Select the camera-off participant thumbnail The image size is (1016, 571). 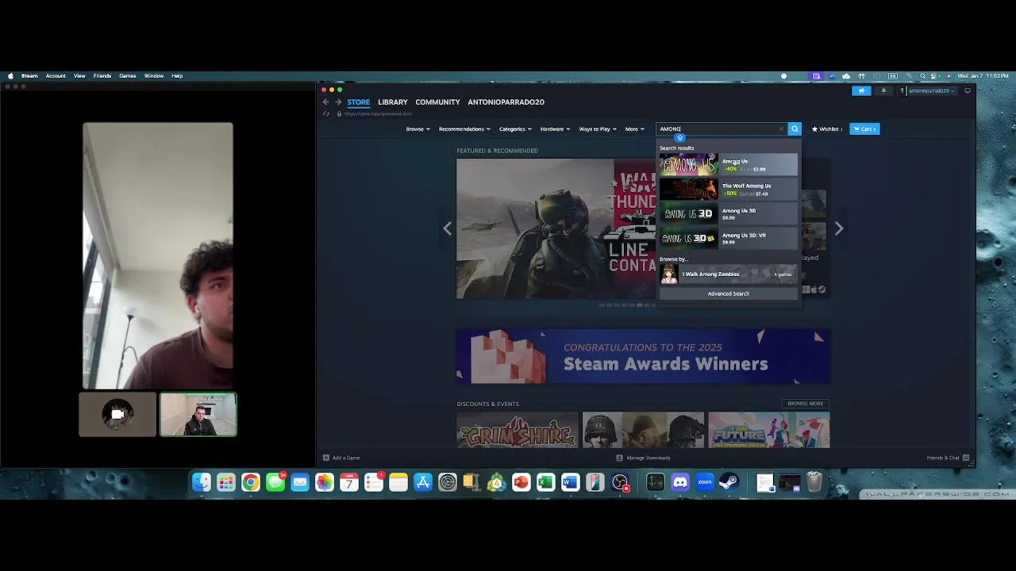tap(117, 414)
